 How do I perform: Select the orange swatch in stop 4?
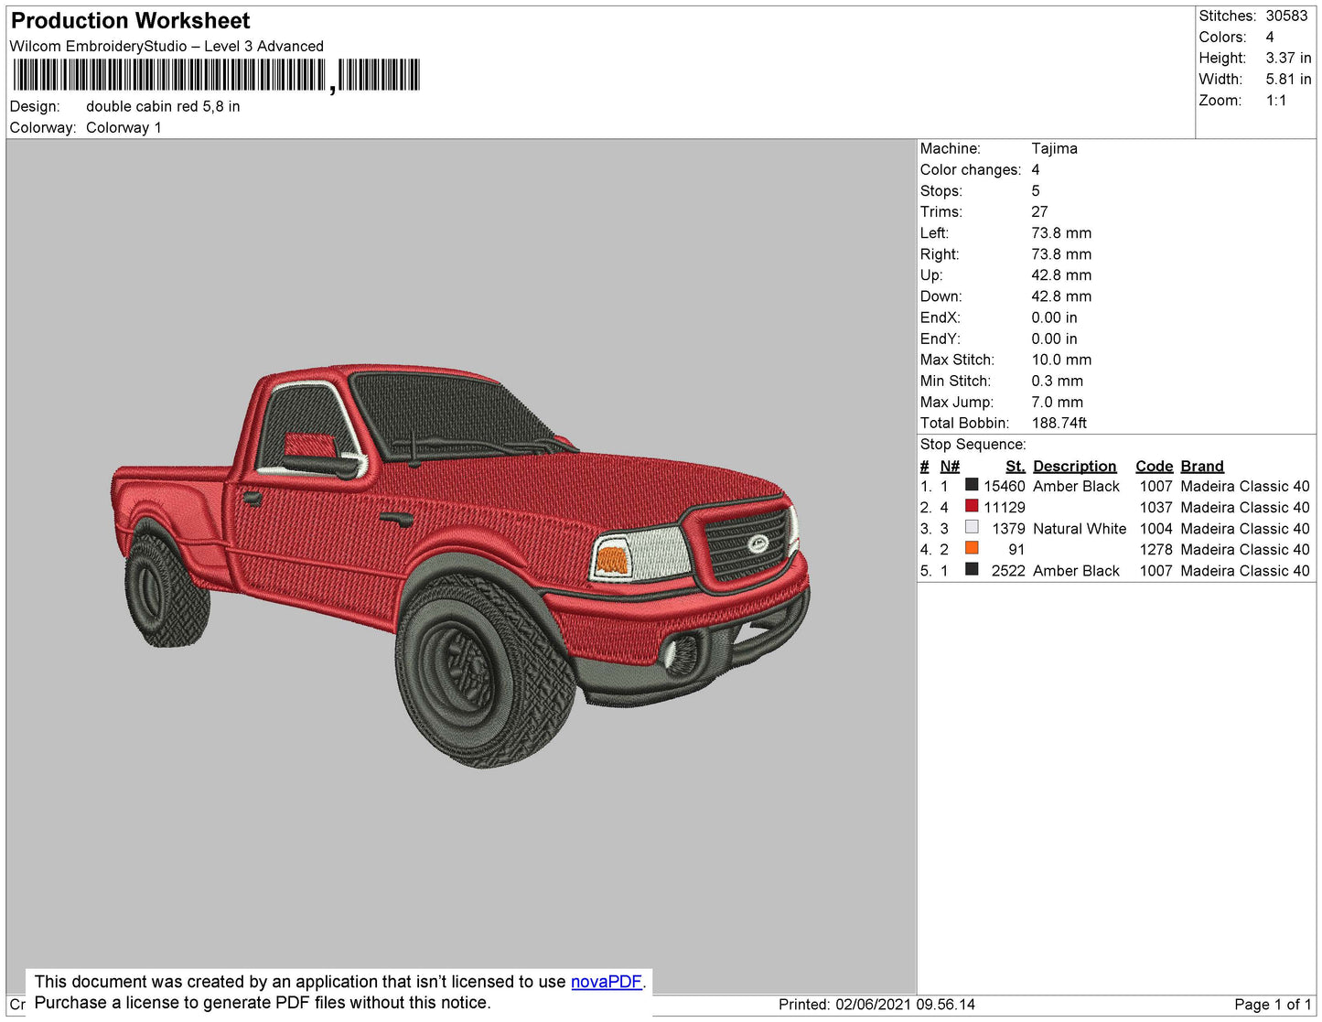(972, 548)
